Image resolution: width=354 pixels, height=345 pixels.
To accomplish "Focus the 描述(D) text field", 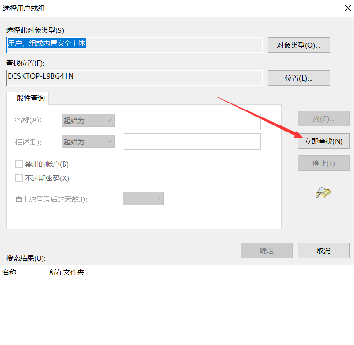I will [192, 142].
